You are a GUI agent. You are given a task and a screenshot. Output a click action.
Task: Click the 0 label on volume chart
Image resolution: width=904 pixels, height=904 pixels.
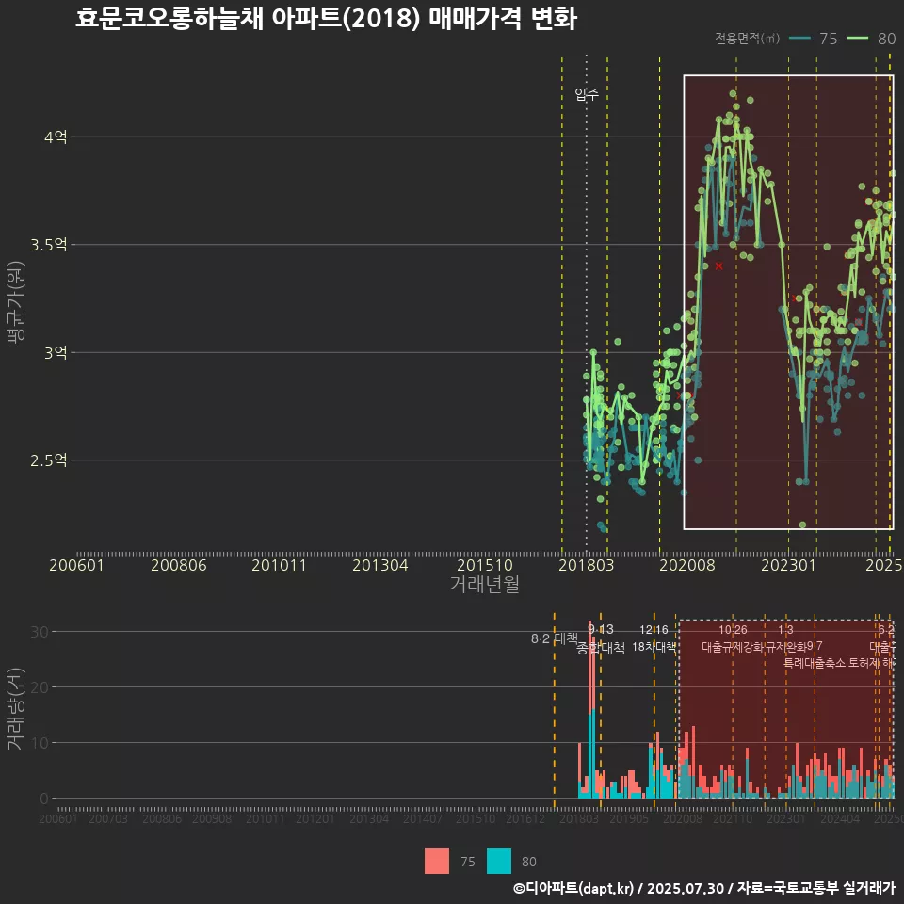(44, 799)
